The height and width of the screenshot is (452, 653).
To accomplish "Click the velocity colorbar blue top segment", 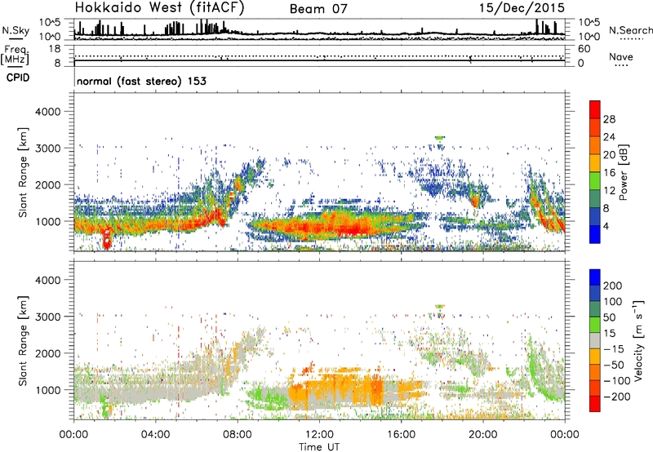I will (595, 277).
